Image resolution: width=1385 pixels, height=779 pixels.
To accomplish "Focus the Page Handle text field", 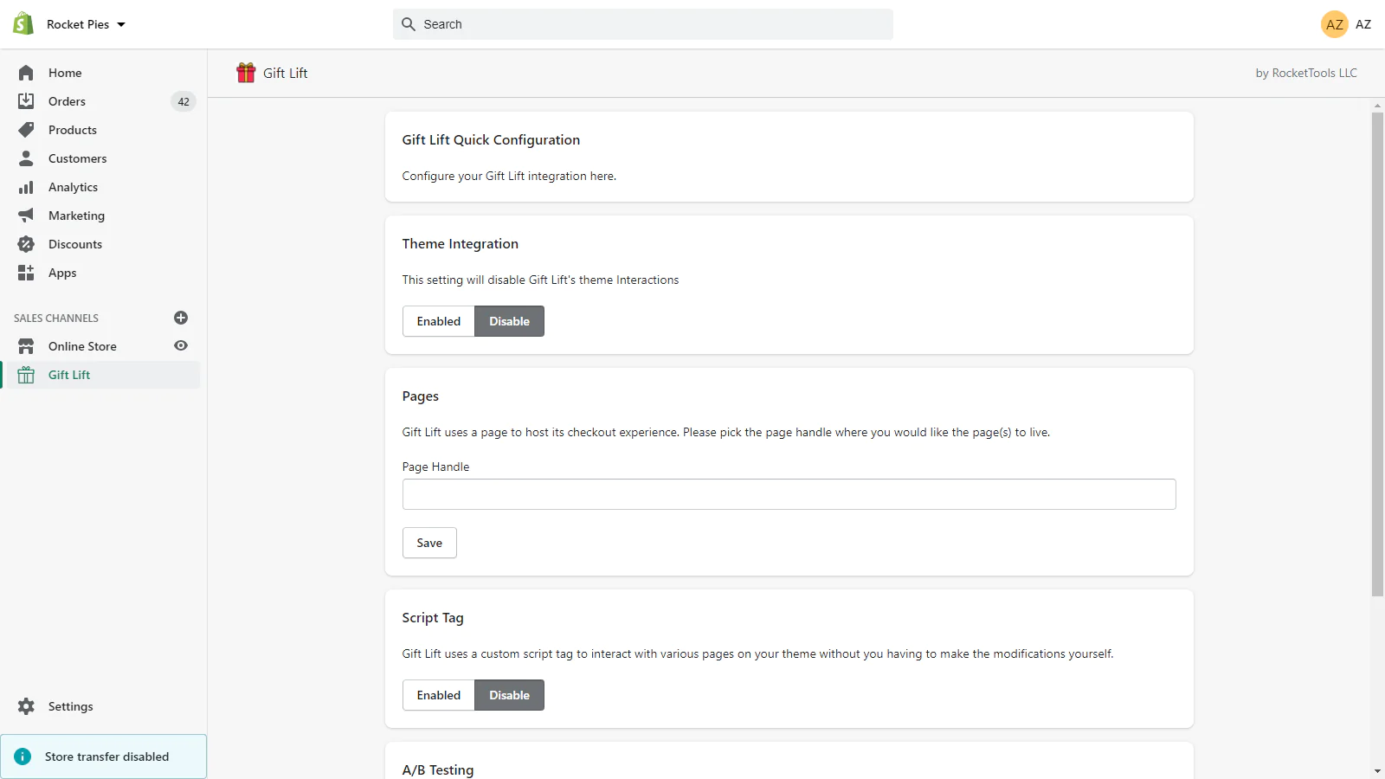I will click(x=789, y=494).
